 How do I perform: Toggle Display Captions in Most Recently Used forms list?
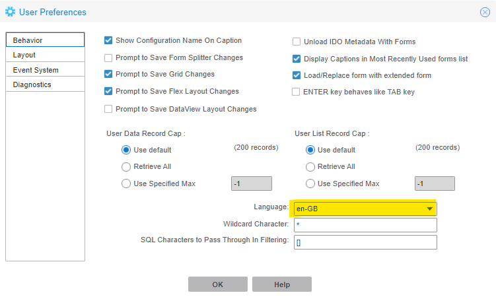pyautogui.click(x=297, y=59)
